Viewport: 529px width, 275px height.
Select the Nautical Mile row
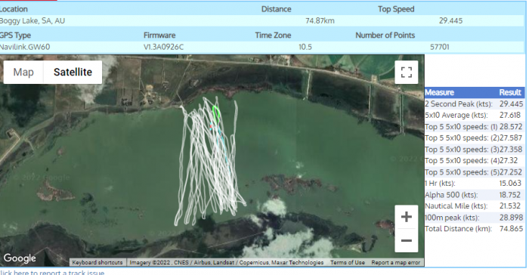pyautogui.click(x=475, y=206)
